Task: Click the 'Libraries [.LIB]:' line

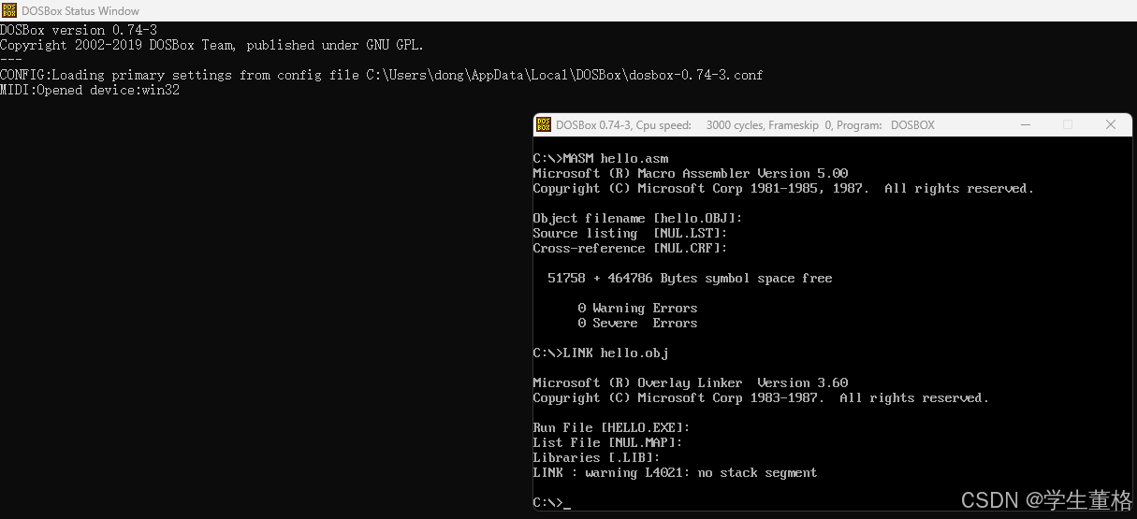Action: coord(596,458)
